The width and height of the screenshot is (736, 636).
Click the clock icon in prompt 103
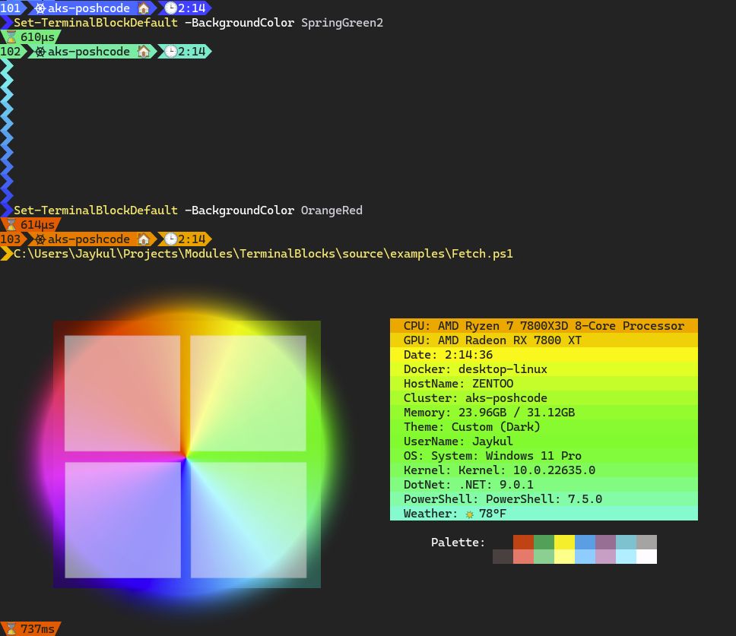pos(171,239)
